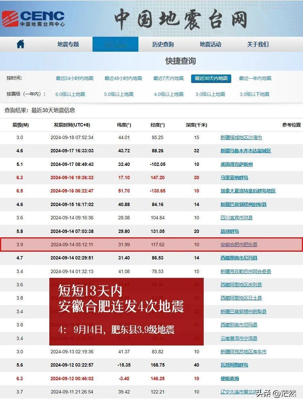This screenshot has width=303, height=404.
Task: Select red time cell 2024-09-16 06:22:47
Action: tap(72, 191)
